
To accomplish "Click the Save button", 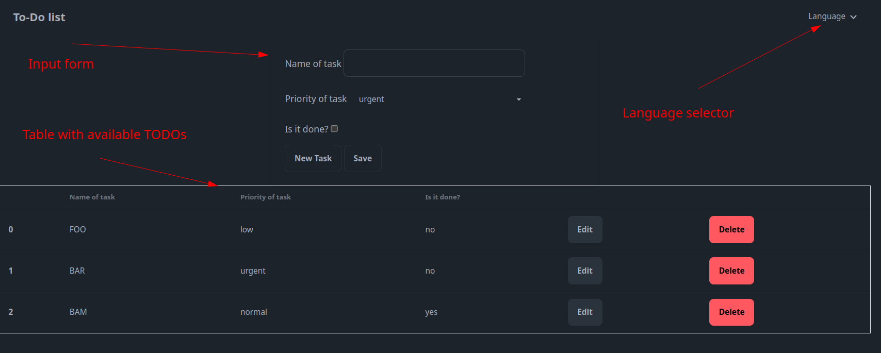I will (x=363, y=158).
